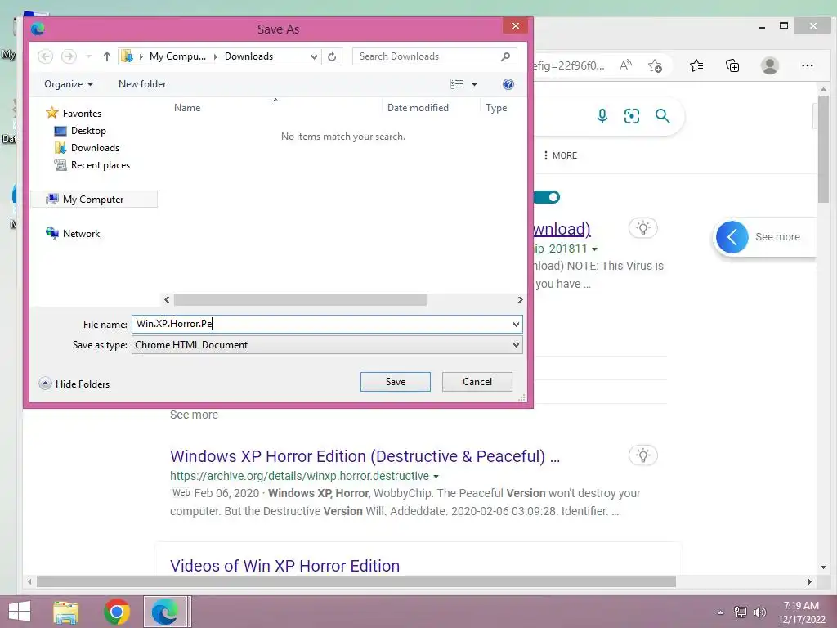Select My Computer in navigation pane
Screen dimensions: 837x628
point(94,200)
